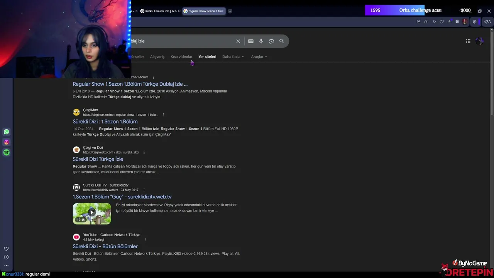
Task: Open Instagram in the browser sidebar
Action: (x=6, y=142)
